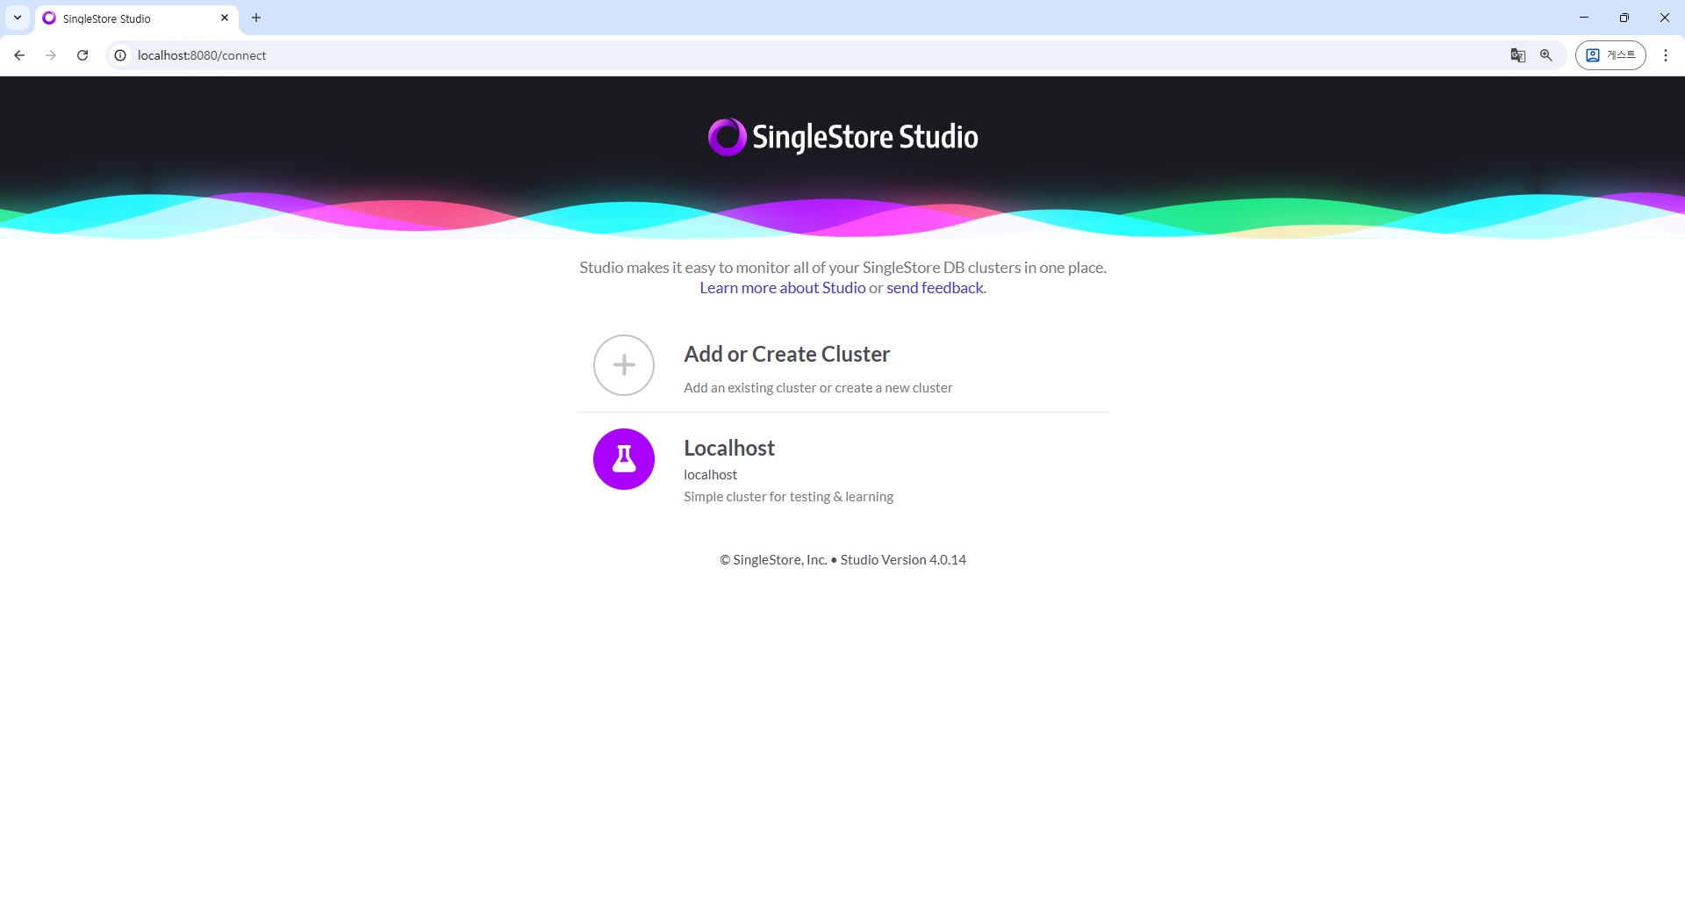Click the Studio Version 4.0.14 footer text
Screen dimensions: 1685x906
tap(903, 560)
